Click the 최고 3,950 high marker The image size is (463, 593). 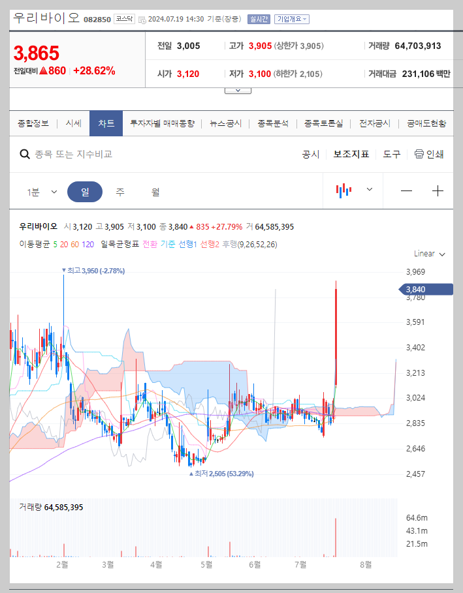93,271
